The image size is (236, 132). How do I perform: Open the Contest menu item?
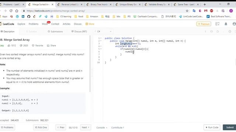click(55, 24)
